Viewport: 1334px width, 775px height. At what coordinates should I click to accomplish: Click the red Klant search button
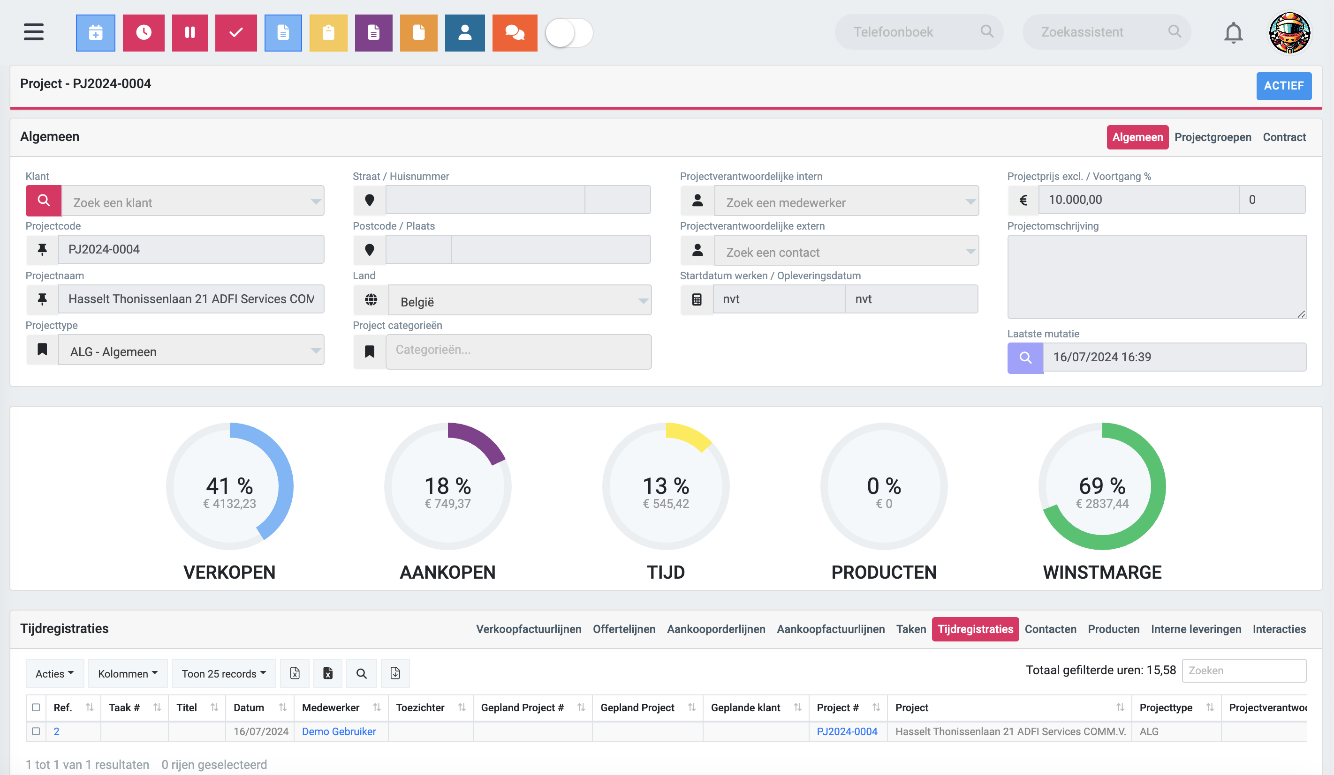tap(44, 201)
